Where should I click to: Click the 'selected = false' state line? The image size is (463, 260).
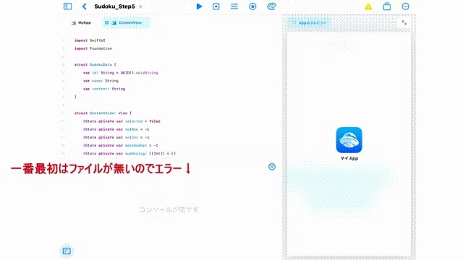(x=122, y=121)
